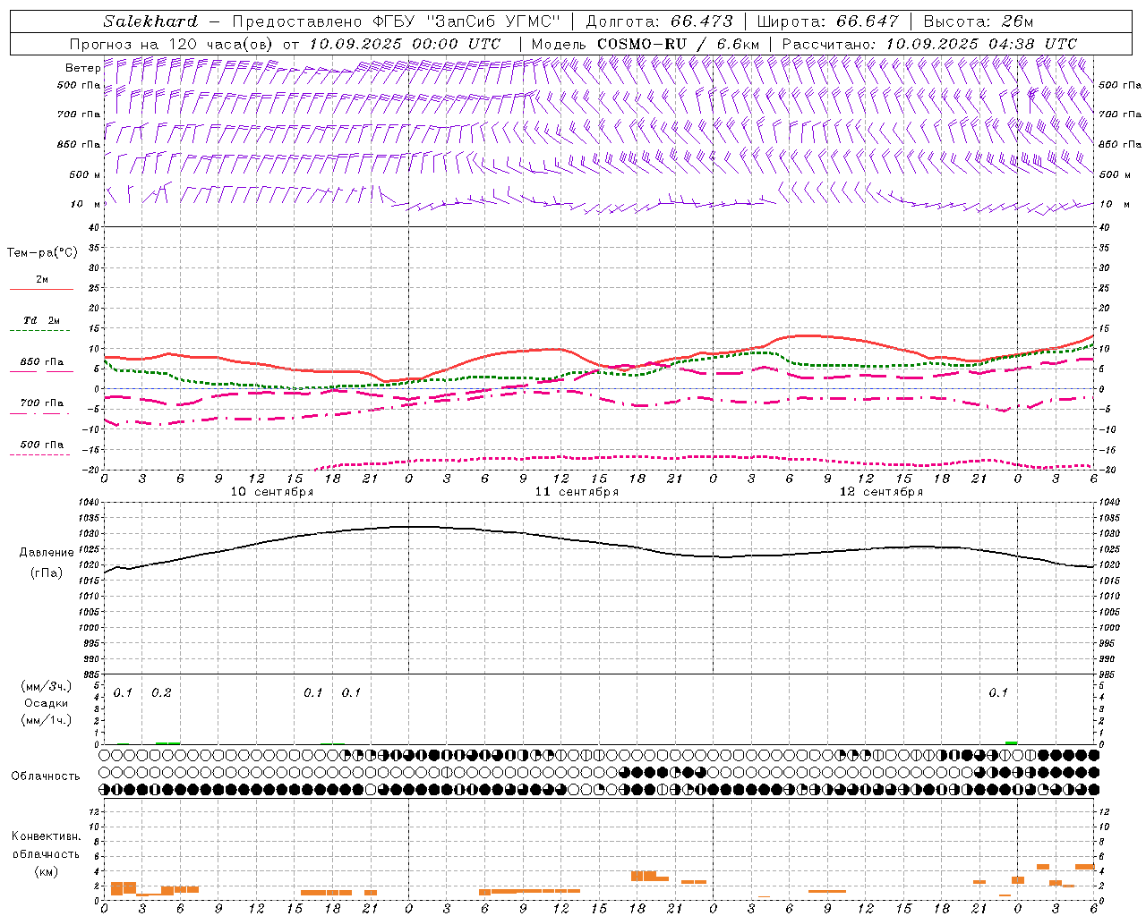Click the "11 сентября" date label
The height and width of the screenshot is (916, 1146).
pyautogui.click(x=577, y=492)
